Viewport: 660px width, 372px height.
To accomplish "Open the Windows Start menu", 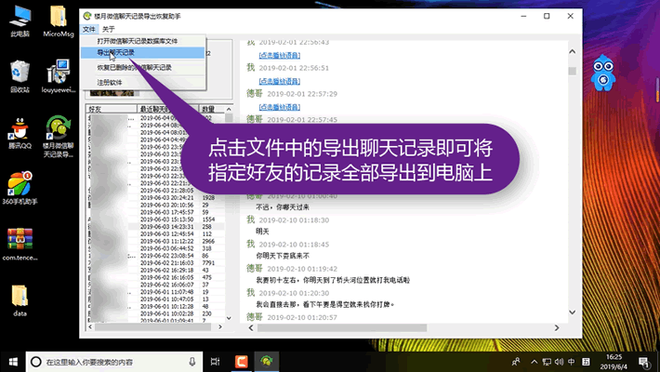I will click(x=13, y=362).
